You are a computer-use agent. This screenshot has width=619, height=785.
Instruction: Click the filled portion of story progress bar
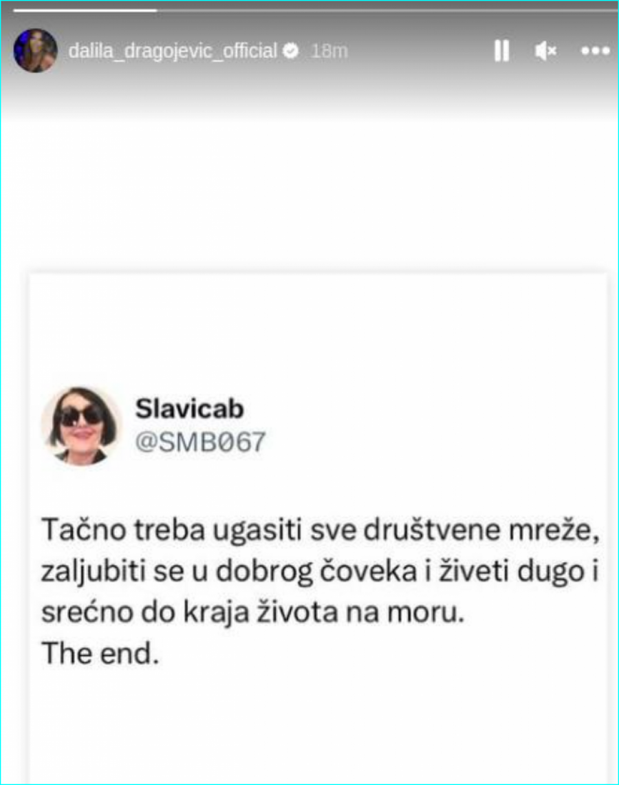(85, 10)
